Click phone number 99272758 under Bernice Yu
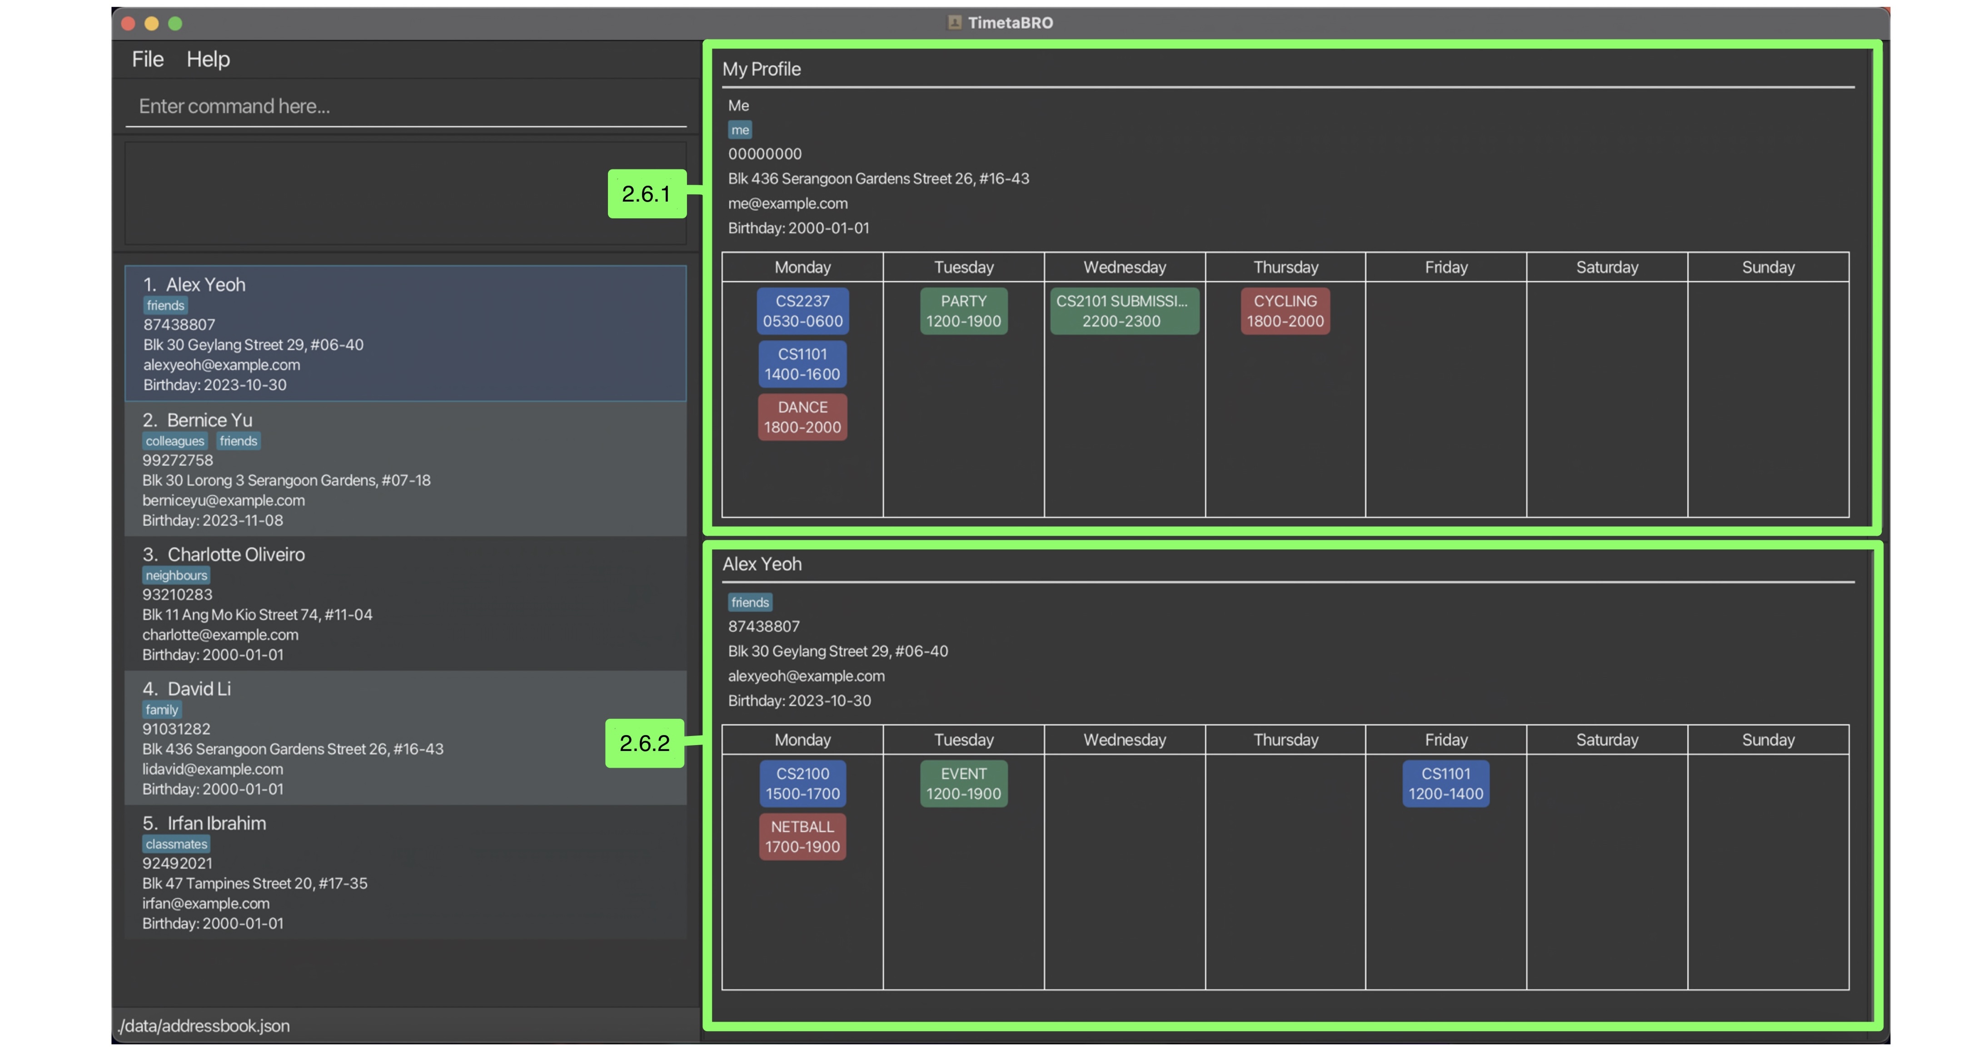The image size is (1982, 1052). pos(178,461)
